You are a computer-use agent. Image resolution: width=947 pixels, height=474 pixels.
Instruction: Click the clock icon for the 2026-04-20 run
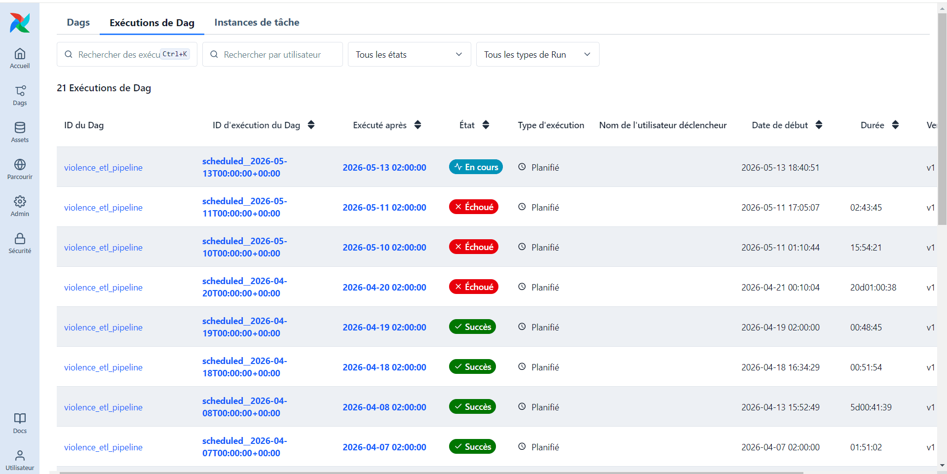[522, 287]
